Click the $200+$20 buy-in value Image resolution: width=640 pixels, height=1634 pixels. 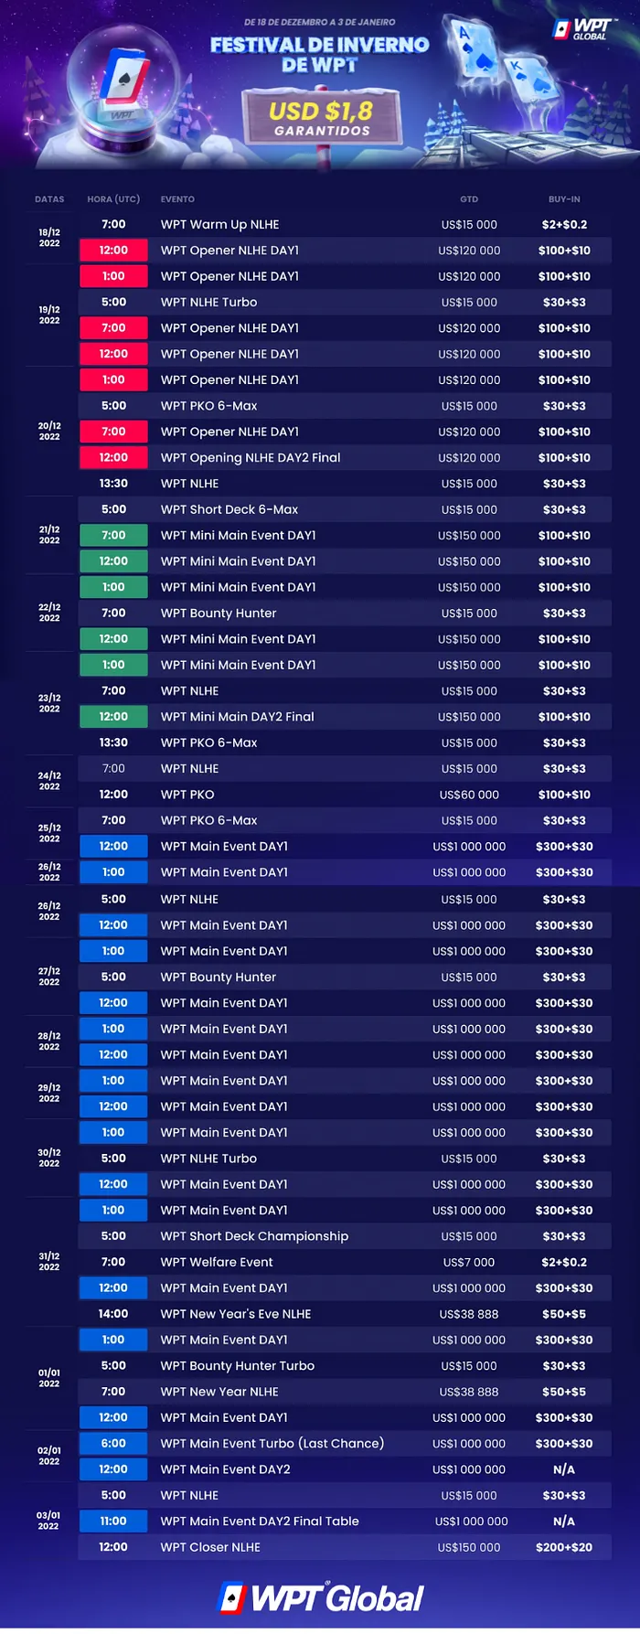(x=564, y=1547)
